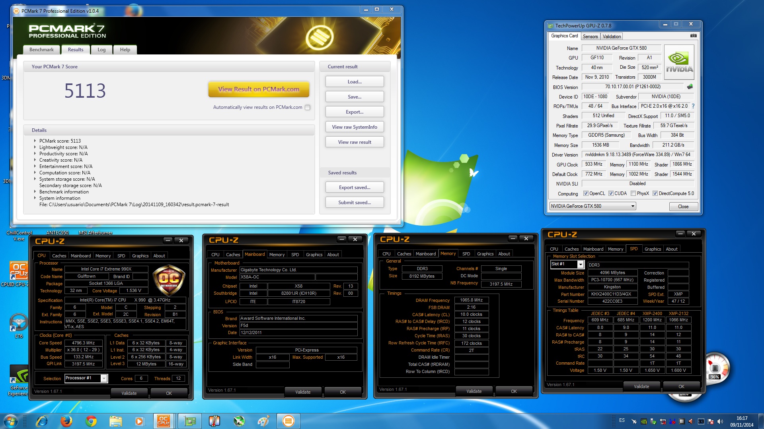
Task: Click the Safely Remove Hardware tray icon
Action: tap(653, 421)
